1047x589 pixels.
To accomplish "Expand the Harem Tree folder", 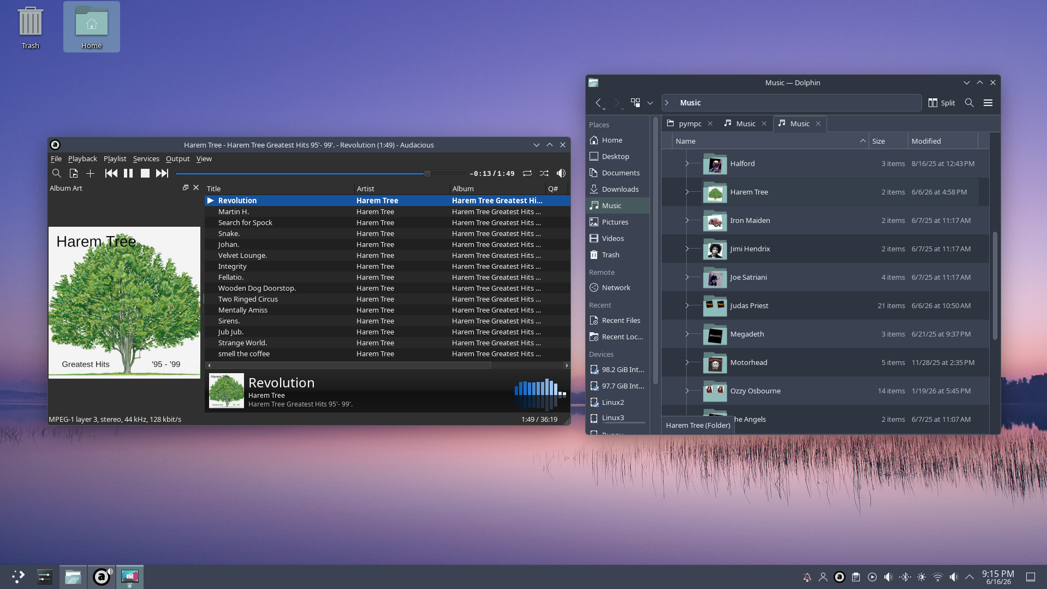I will pyautogui.click(x=687, y=192).
